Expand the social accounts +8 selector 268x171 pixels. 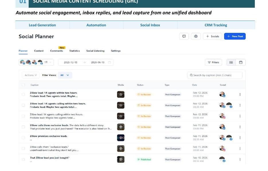click(x=36, y=62)
